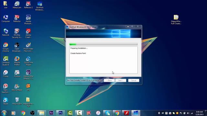The image size is (207, 116).
Task: Switch to Skype in the taskbar
Action: (108, 113)
